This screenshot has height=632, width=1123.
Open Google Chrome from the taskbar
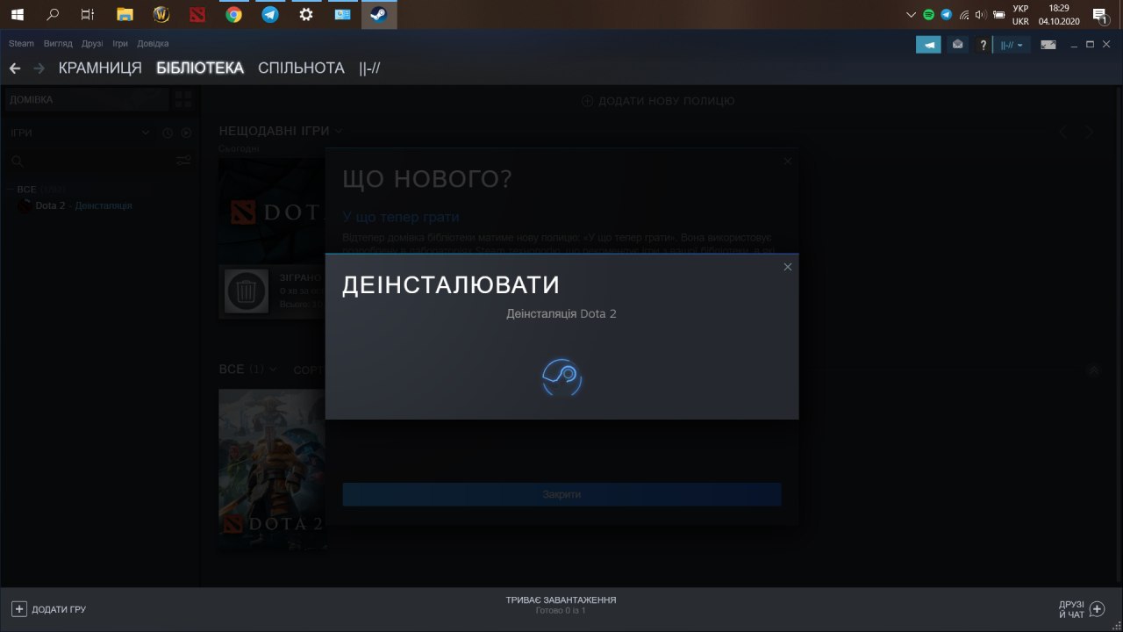tap(233, 14)
